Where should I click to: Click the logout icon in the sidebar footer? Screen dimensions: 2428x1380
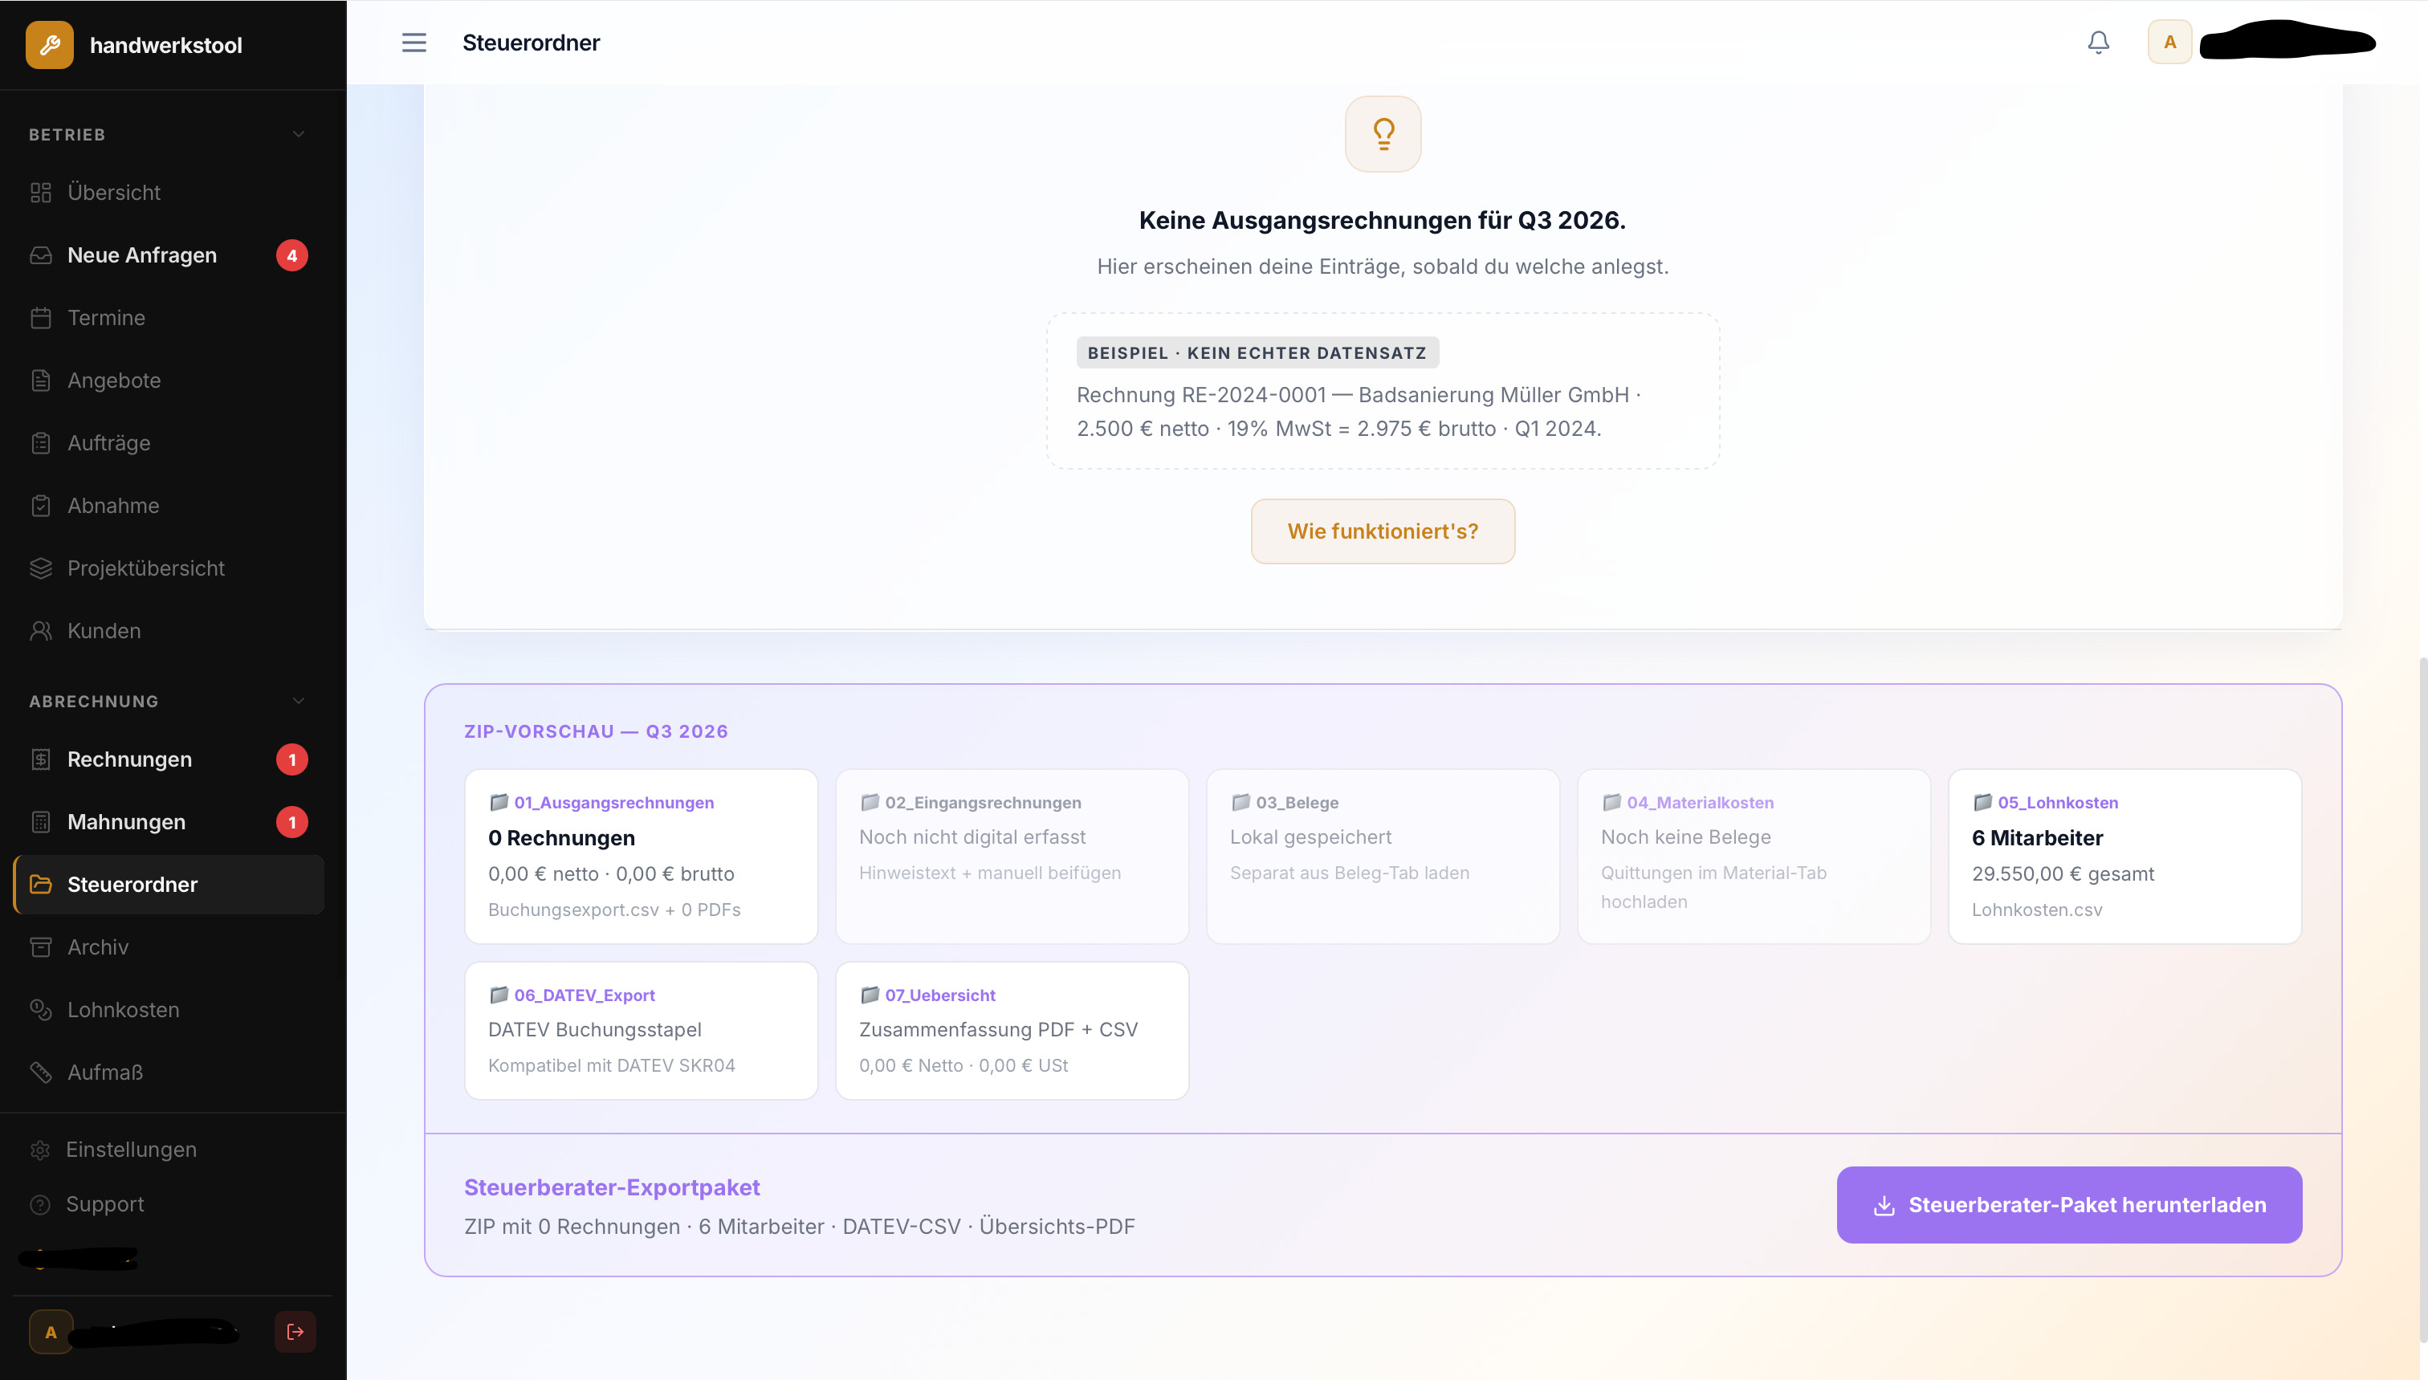pos(295,1332)
